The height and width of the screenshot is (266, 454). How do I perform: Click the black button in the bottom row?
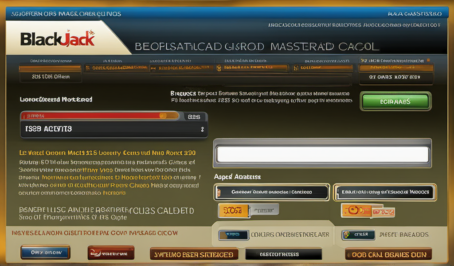coord(283,254)
